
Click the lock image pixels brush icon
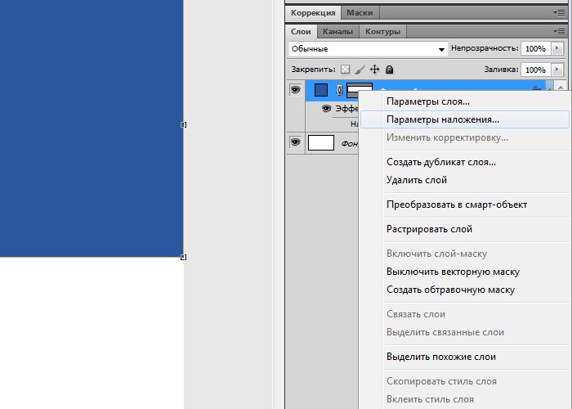[x=360, y=70]
